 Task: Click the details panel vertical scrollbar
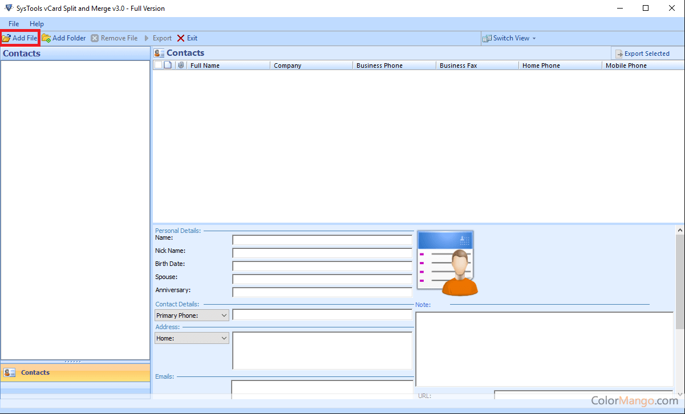[680, 282]
